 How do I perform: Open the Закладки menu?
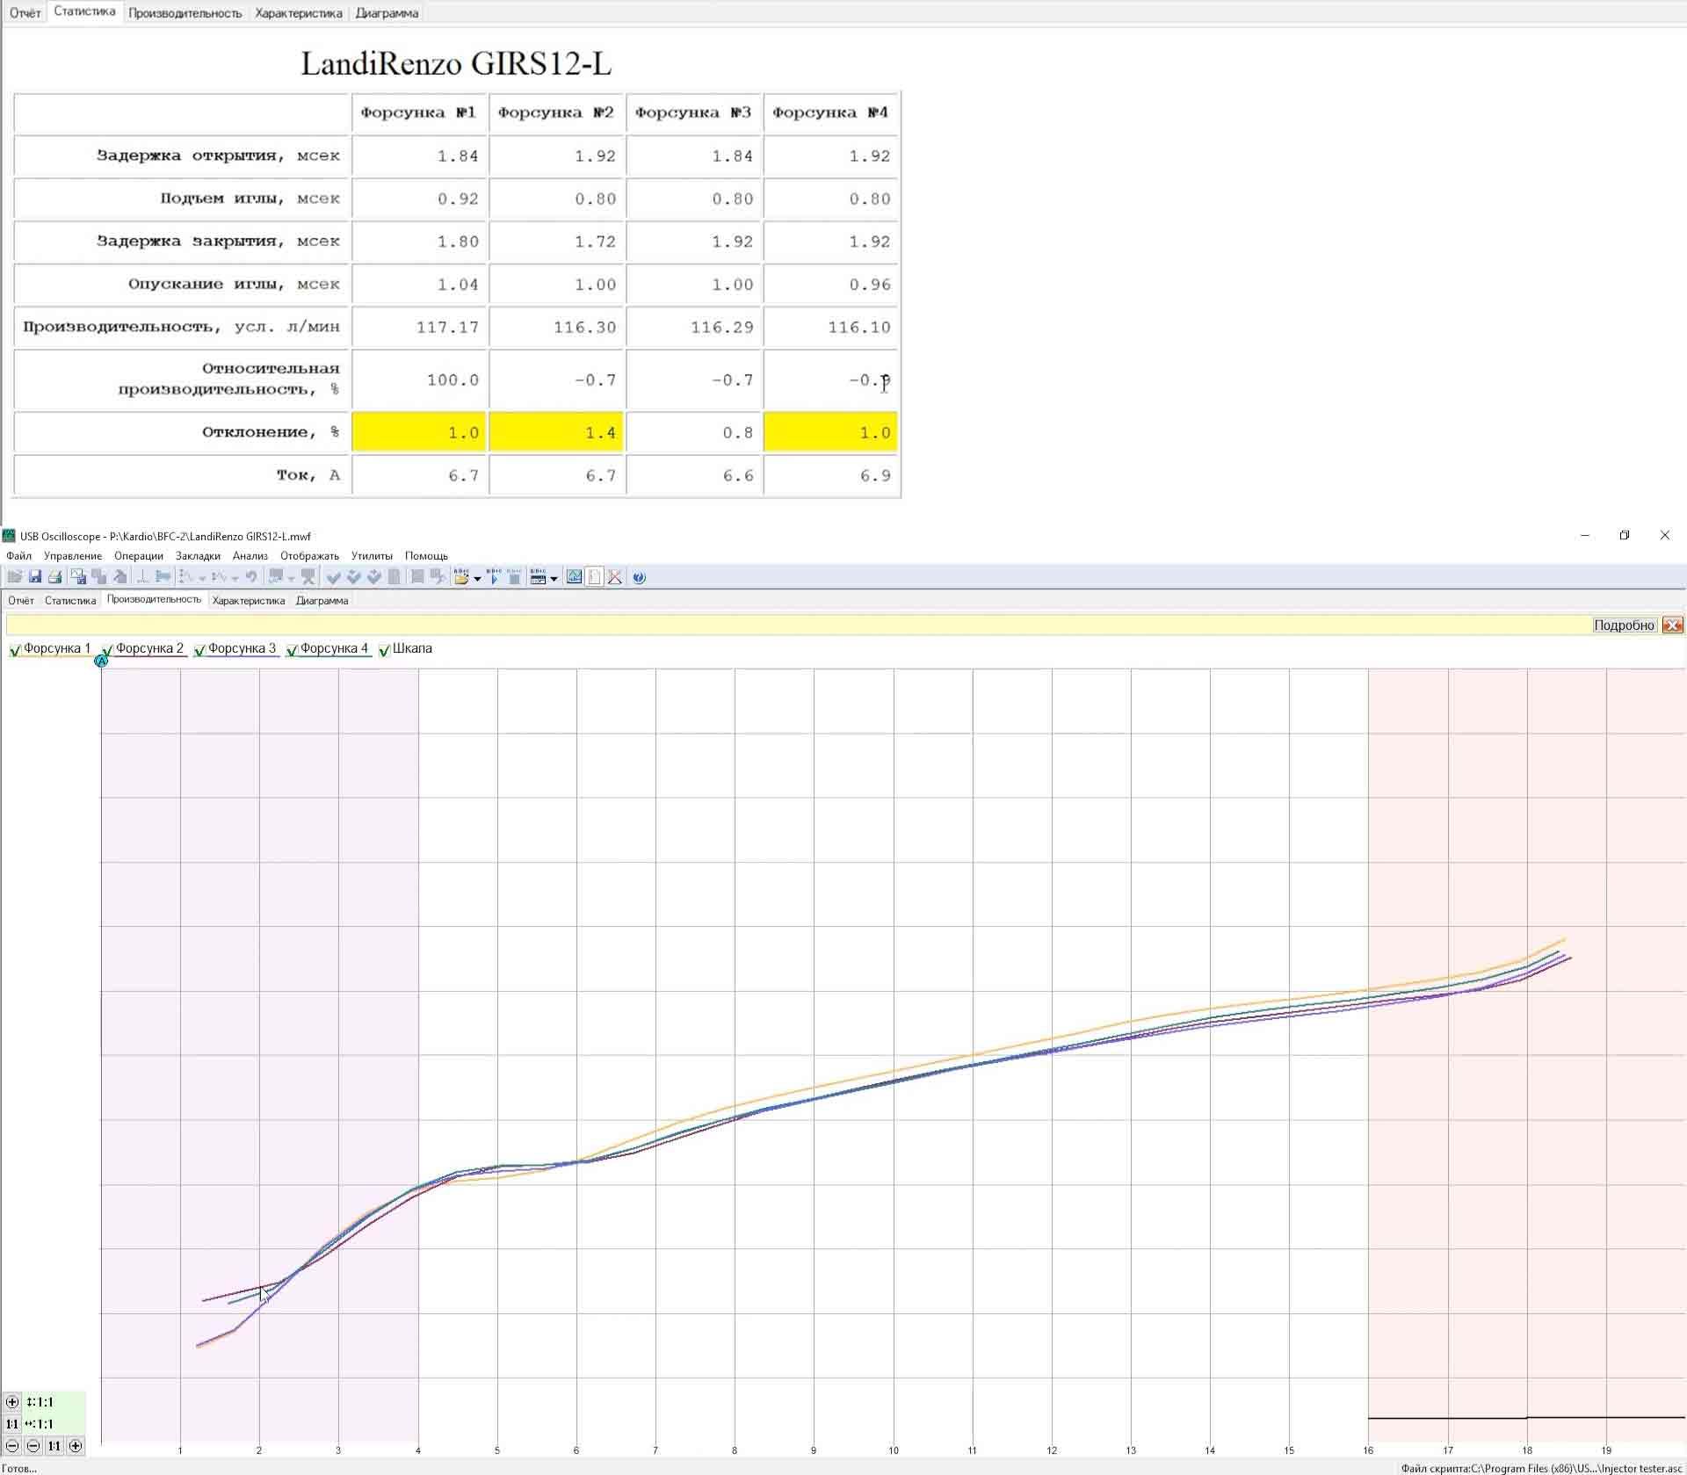pos(198,556)
